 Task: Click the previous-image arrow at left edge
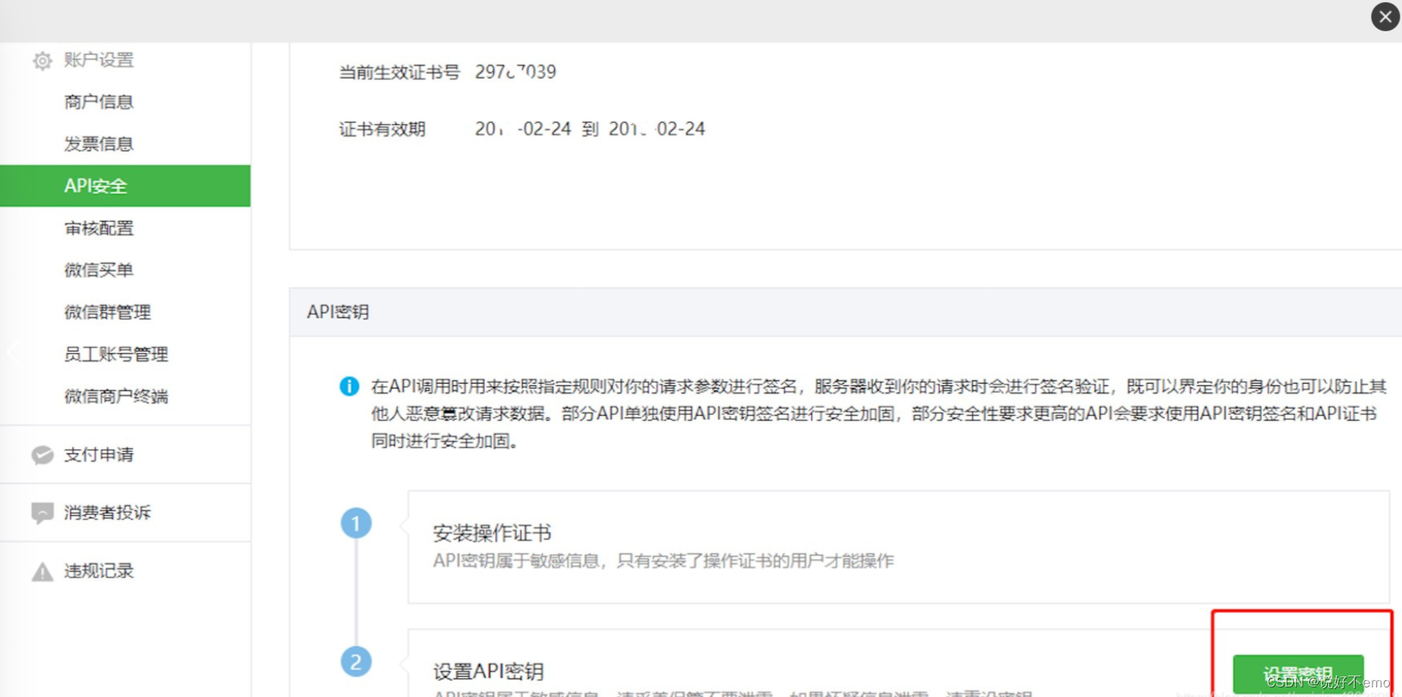pyautogui.click(x=13, y=353)
